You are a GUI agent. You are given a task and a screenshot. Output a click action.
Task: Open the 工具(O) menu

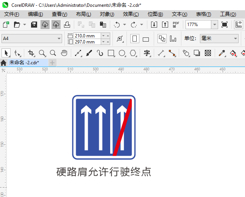(x=228, y=14)
